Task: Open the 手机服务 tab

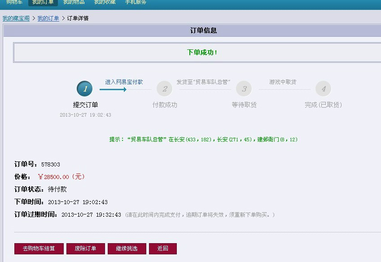Action: tap(136, 2)
